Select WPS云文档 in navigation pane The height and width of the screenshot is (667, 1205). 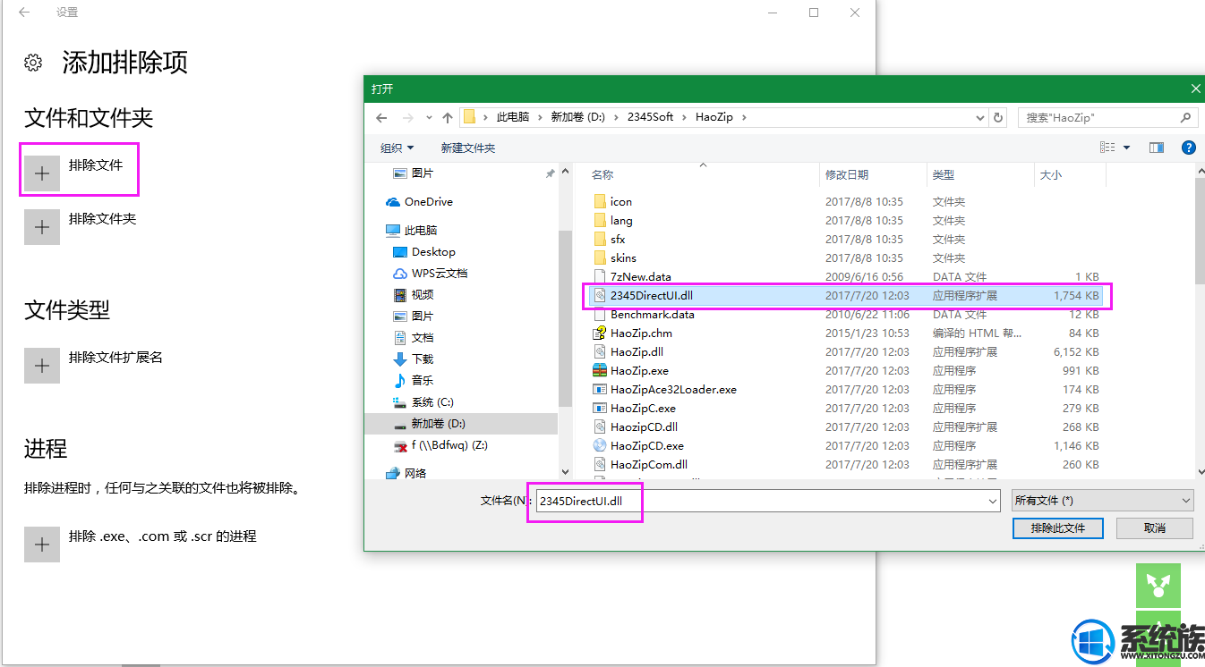(430, 274)
